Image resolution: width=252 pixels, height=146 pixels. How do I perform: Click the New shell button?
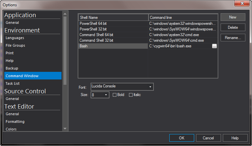coord(233,17)
